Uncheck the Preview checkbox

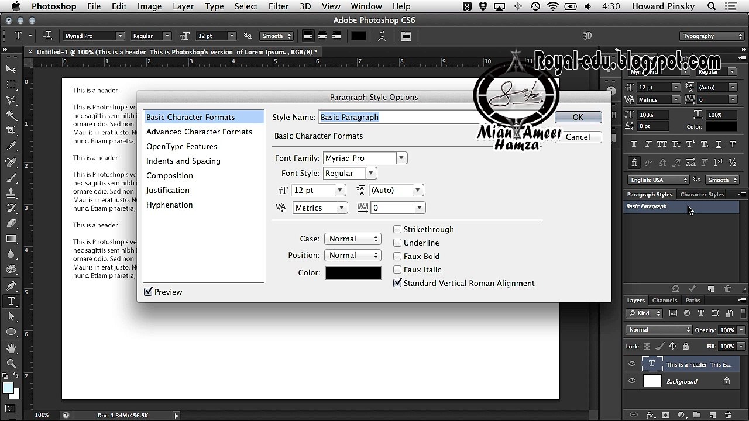click(x=149, y=292)
